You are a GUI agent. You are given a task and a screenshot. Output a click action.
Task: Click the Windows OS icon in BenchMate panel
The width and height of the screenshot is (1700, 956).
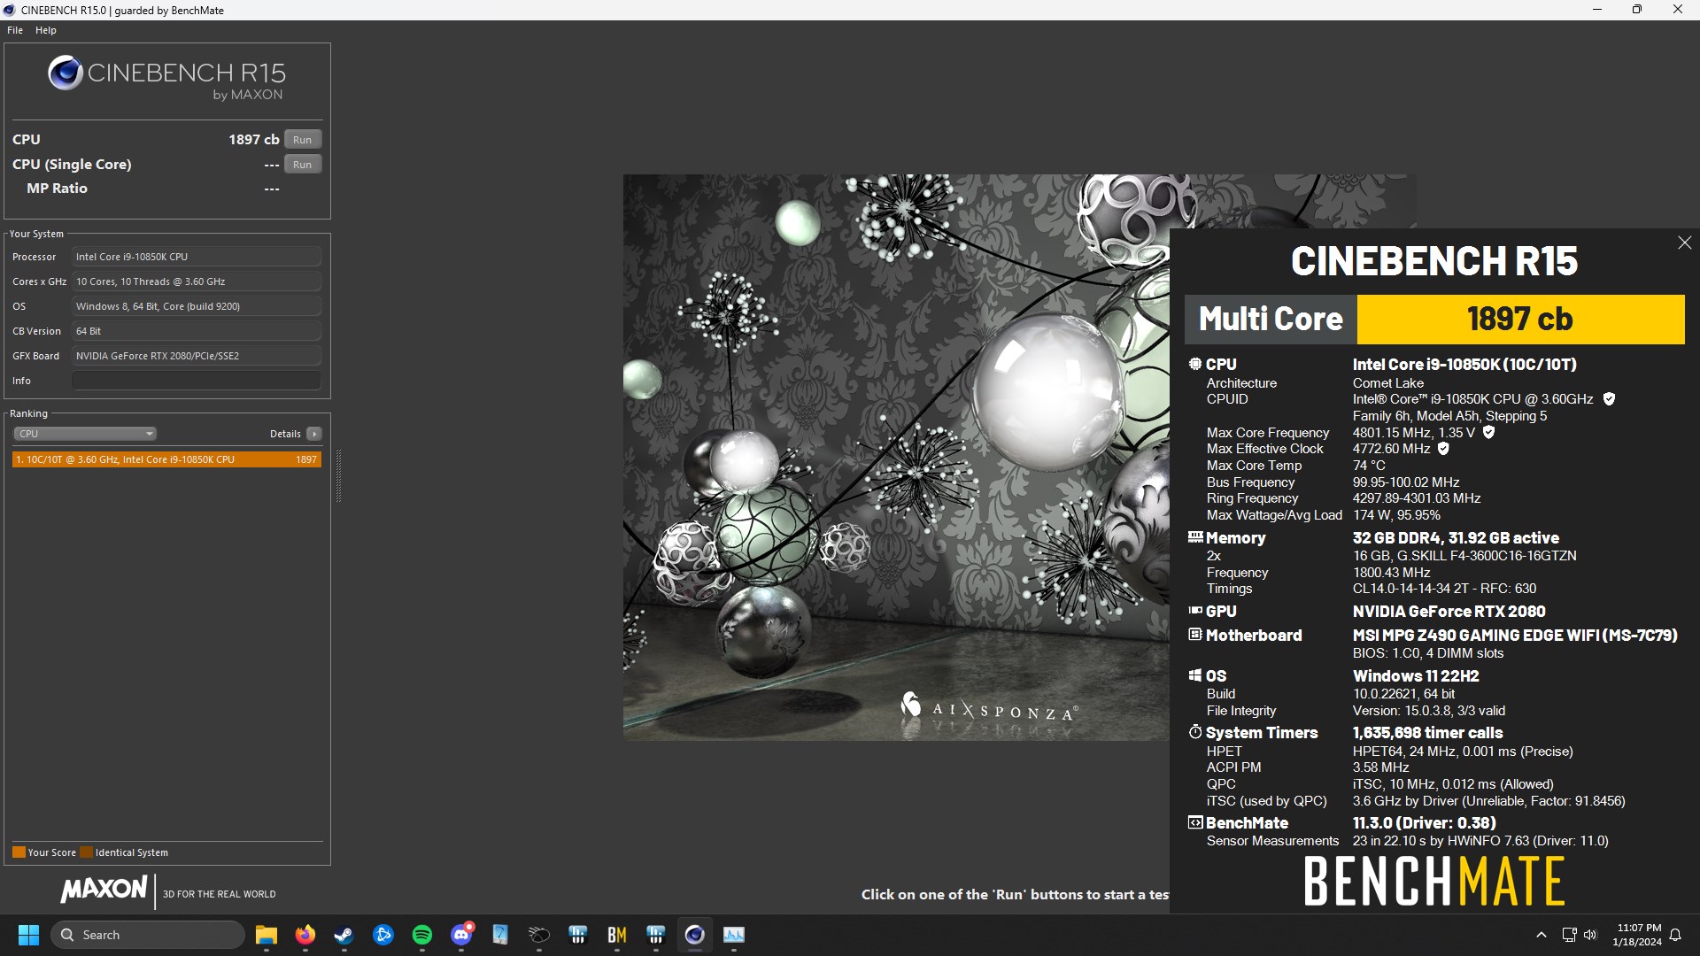tap(1194, 675)
